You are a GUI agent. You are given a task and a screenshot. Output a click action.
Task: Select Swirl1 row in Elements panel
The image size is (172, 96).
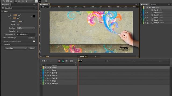coord(156,18)
